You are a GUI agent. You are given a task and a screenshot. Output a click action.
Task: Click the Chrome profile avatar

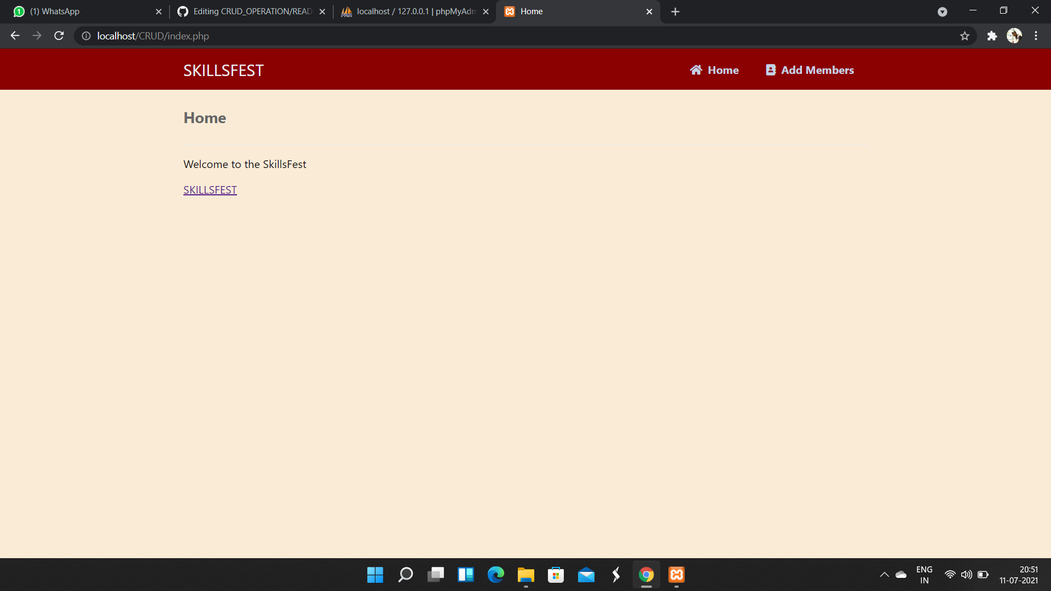coord(1014,36)
